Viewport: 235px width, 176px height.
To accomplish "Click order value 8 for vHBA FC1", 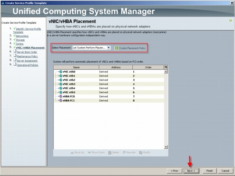I will (134, 101).
